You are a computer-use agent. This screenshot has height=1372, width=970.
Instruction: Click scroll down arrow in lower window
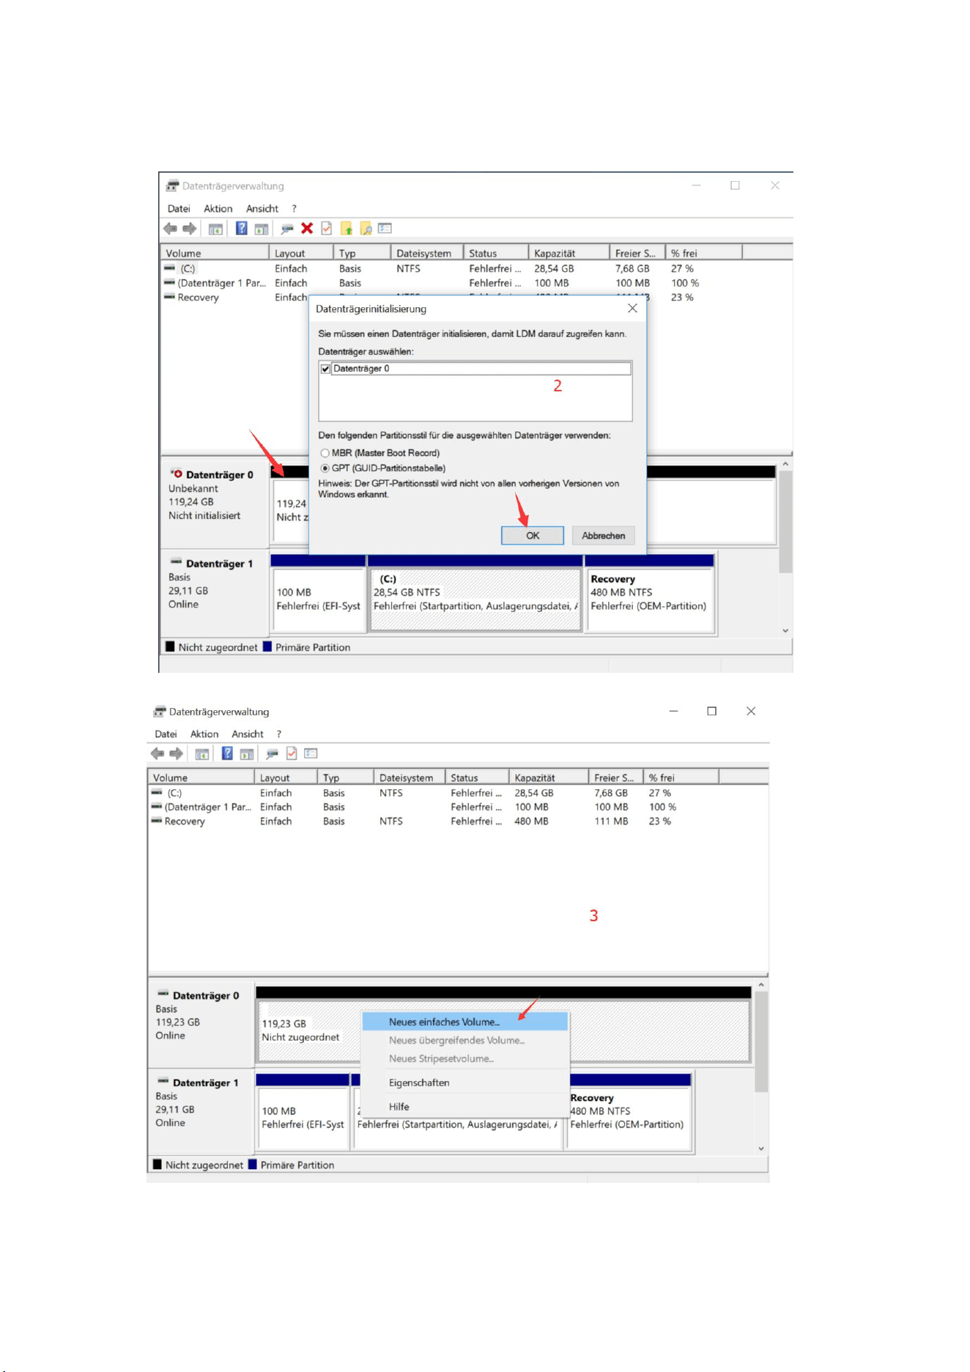pos(761,1148)
